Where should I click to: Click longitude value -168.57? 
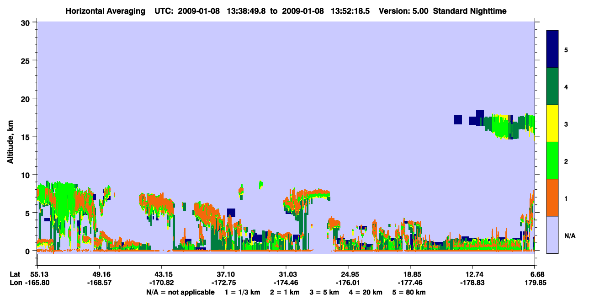pos(99,283)
